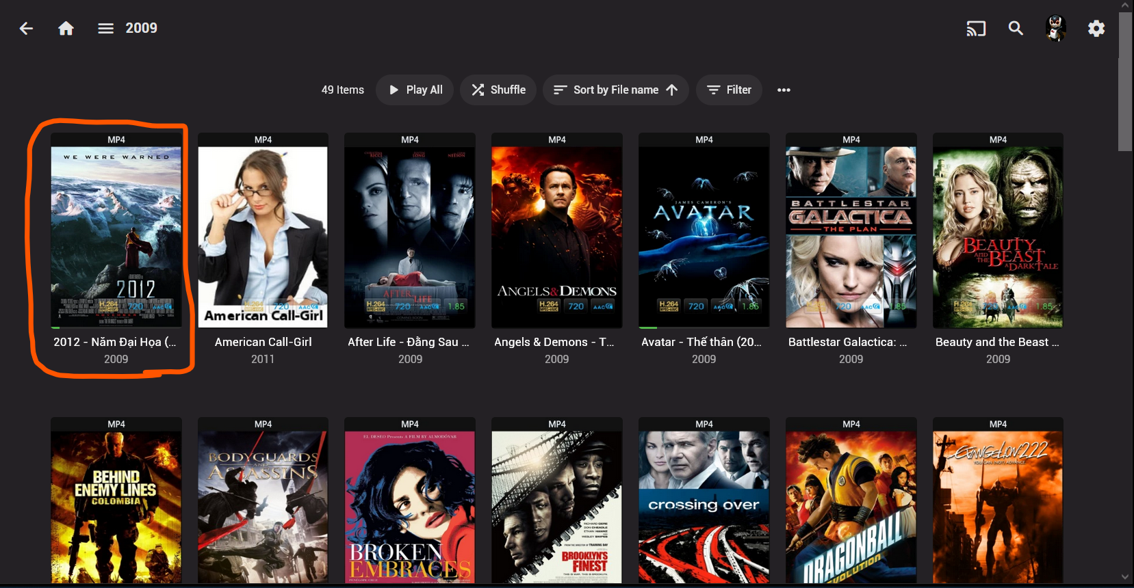Click the '49 Items' count label
1134x588 pixels.
343,90
